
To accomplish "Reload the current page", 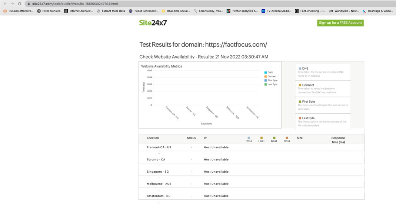I will pos(19,4).
